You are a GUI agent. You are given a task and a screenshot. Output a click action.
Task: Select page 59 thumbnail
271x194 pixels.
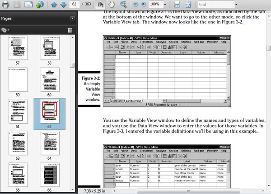pyautogui.click(x=18, y=79)
